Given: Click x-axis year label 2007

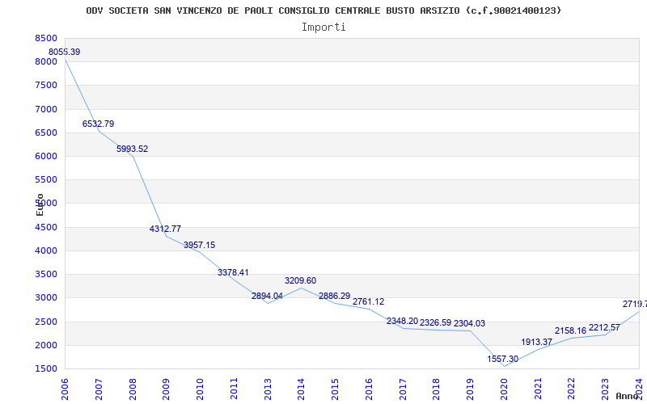Looking at the screenshot, I should [x=99, y=389].
